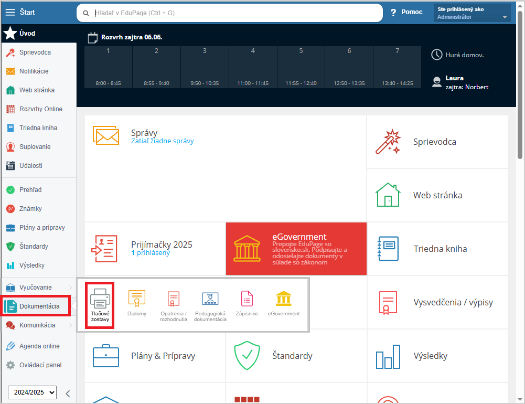Click the eGovernment bank icon in submenu
Screen dimensions: 525x404
tap(284, 299)
